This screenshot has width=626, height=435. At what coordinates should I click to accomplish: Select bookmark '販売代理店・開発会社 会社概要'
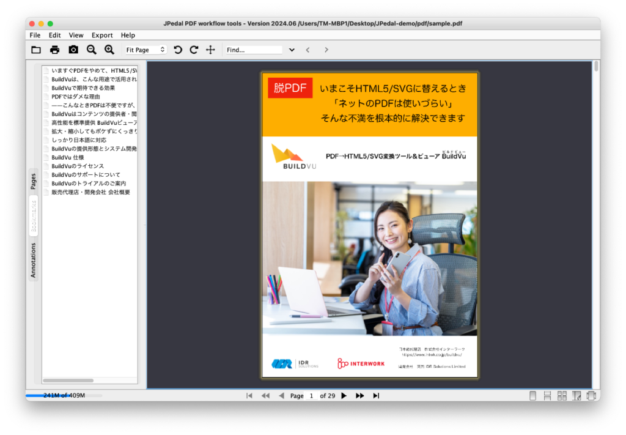pyautogui.click(x=87, y=192)
